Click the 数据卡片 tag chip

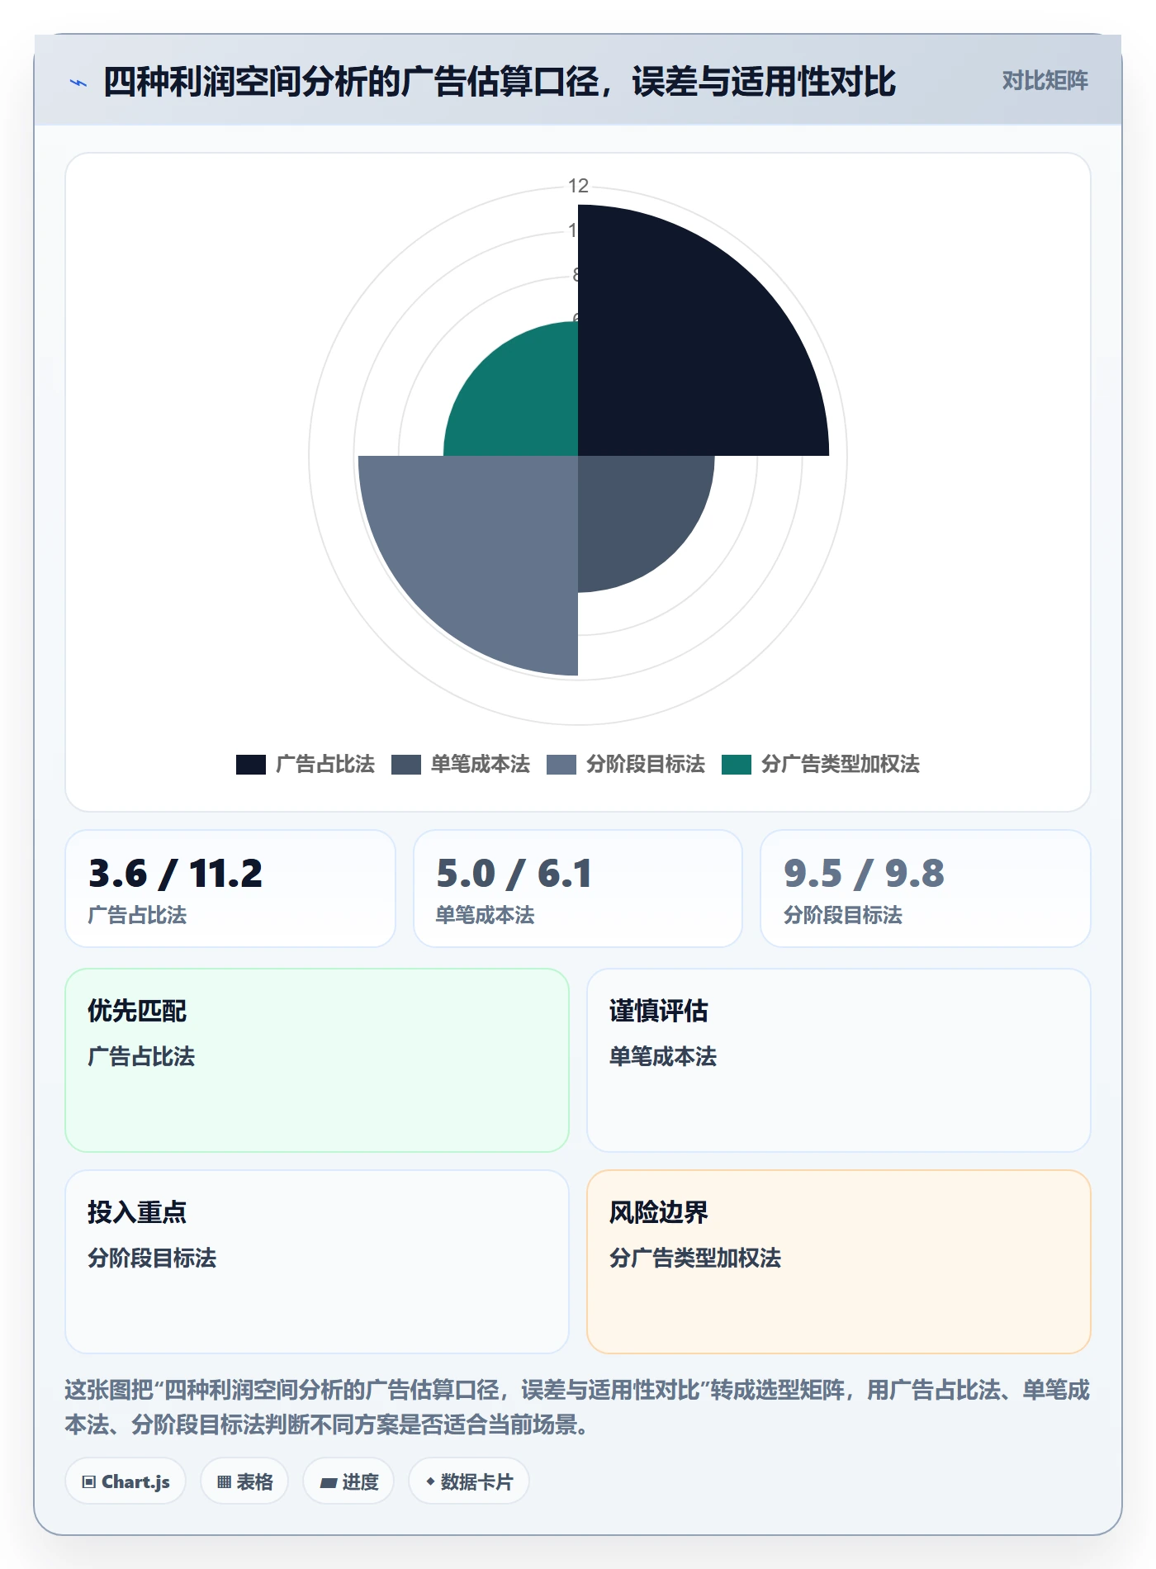tap(469, 1481)
